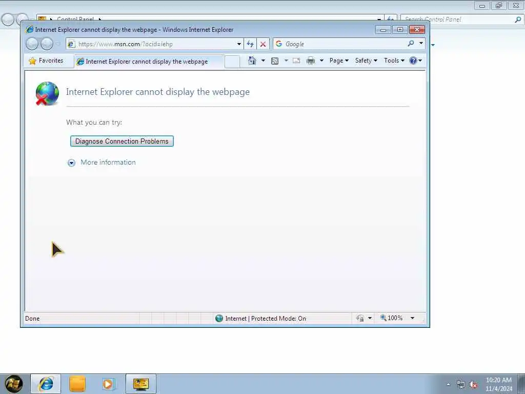This screenshot has width=525, height=394.
Task: Click the Google logo in search box
Action: coord(278,44)
